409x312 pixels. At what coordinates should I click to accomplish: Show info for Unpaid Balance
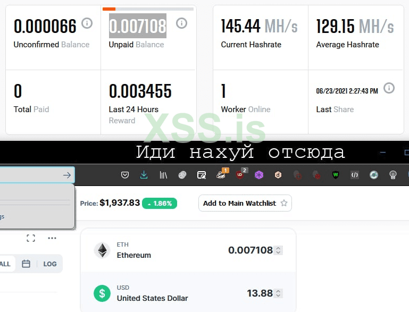coord(181,23)
